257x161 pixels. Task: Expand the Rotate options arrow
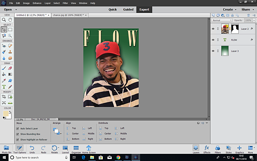tap(59, 148)
